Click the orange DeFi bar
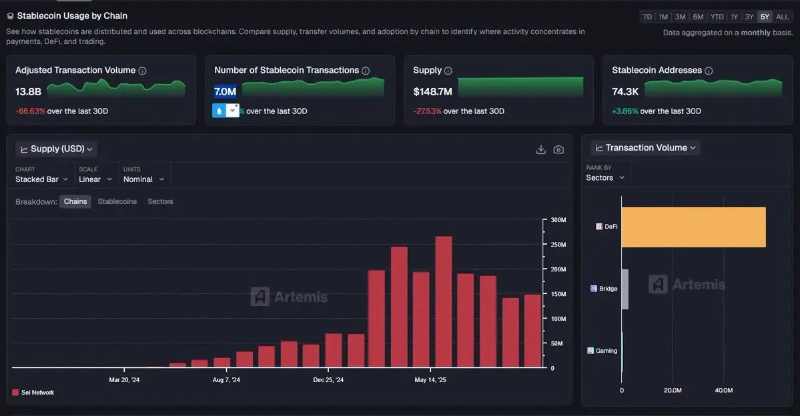The height and width of the screenshot is (416, 800). click(x=694, y=227)
